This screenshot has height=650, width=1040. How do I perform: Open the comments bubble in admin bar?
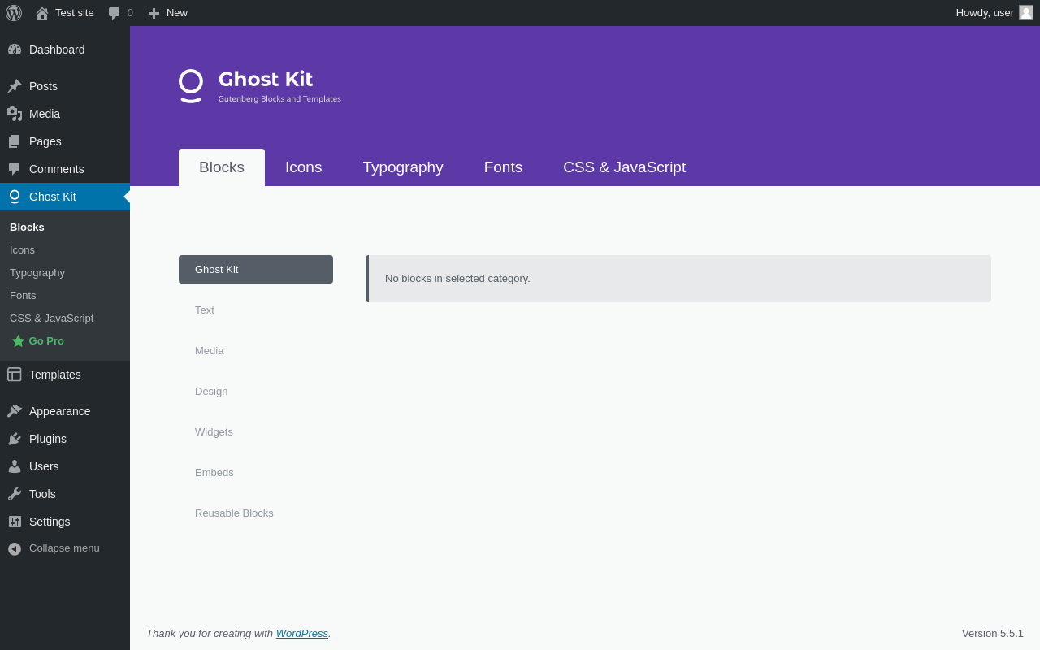point(115,13)
